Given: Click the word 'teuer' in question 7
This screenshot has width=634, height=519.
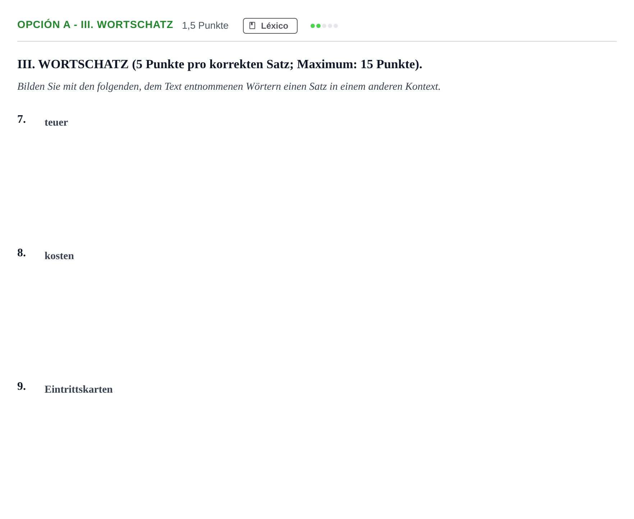Looking at the screenshot, I should coord(56,122).
